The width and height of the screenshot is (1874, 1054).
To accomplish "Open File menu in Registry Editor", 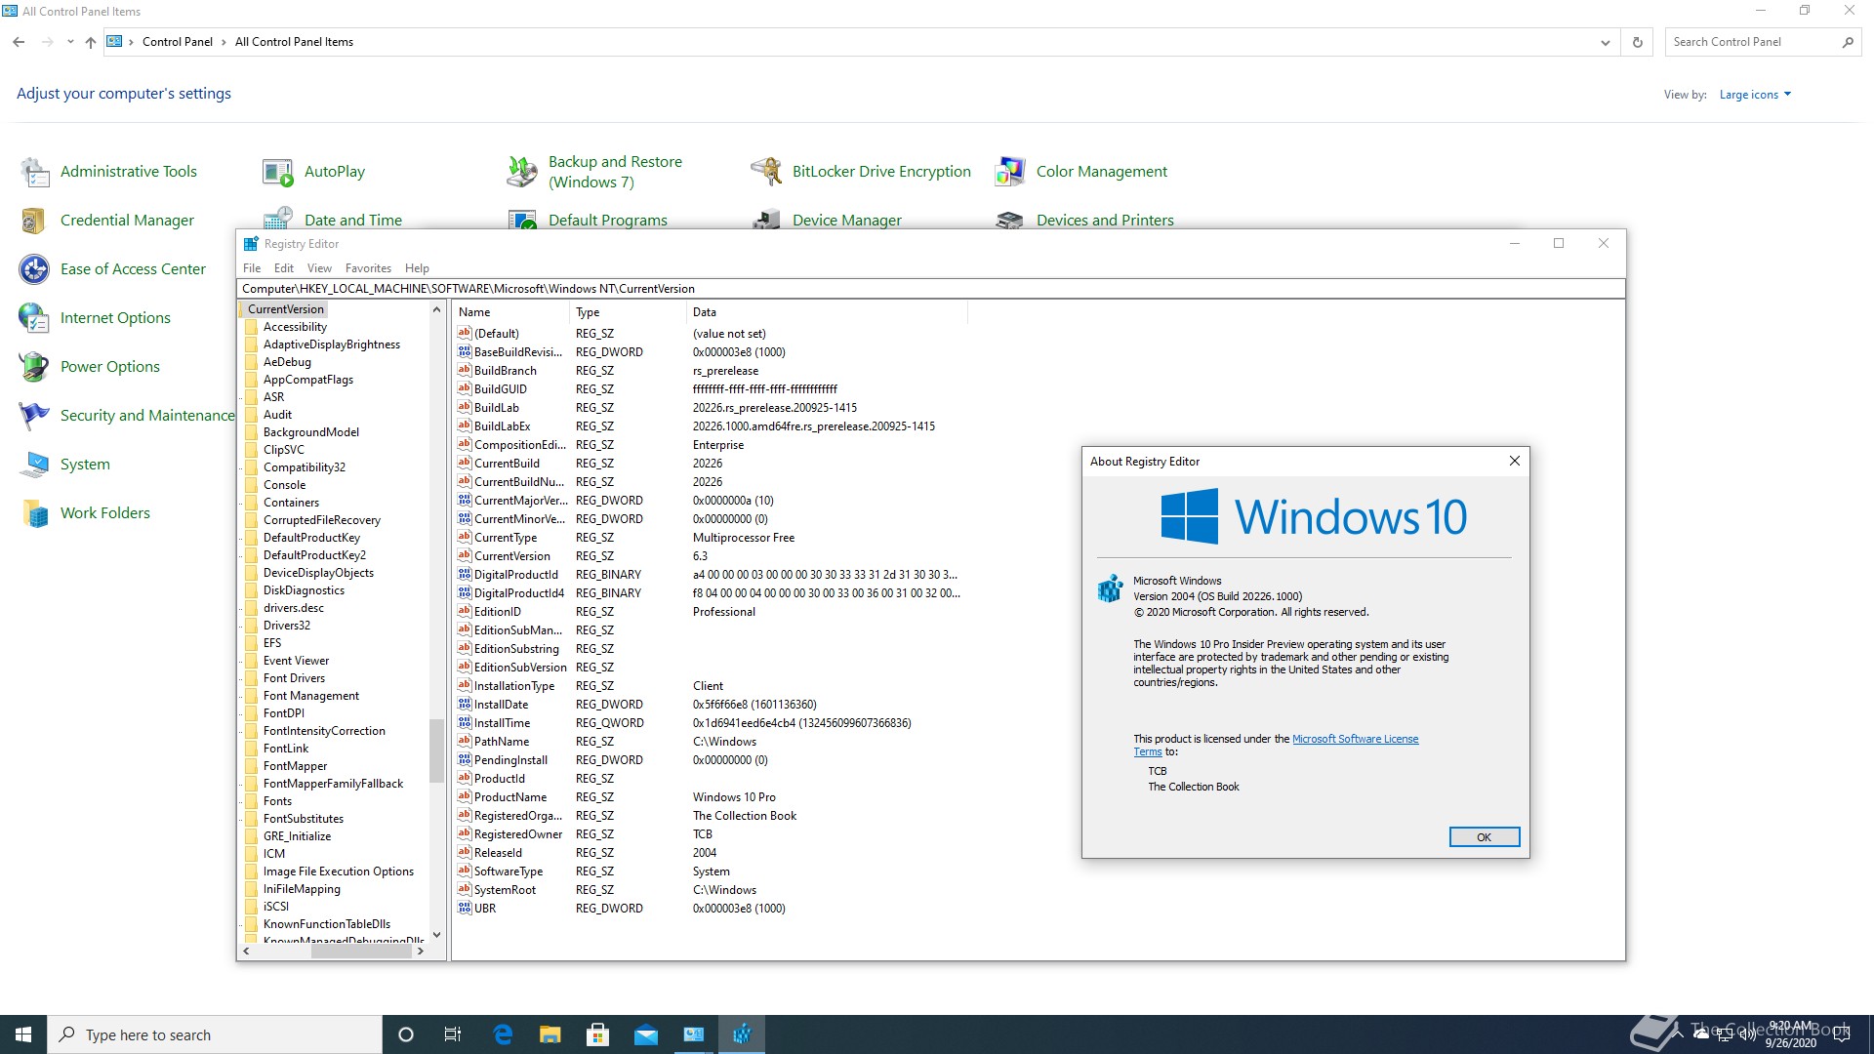I will (252, 268).
